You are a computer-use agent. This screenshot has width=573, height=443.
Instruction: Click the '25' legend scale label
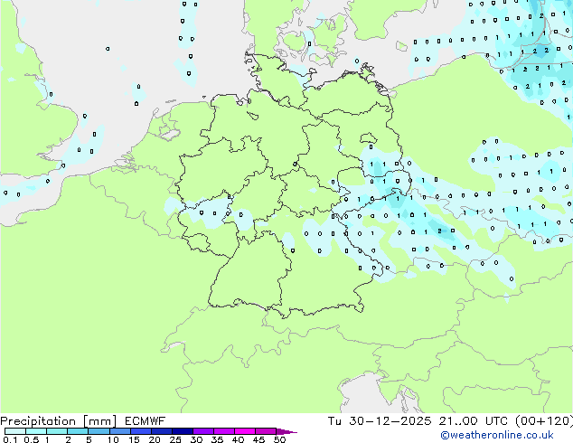pyautogui.click(x=175, y=439)
